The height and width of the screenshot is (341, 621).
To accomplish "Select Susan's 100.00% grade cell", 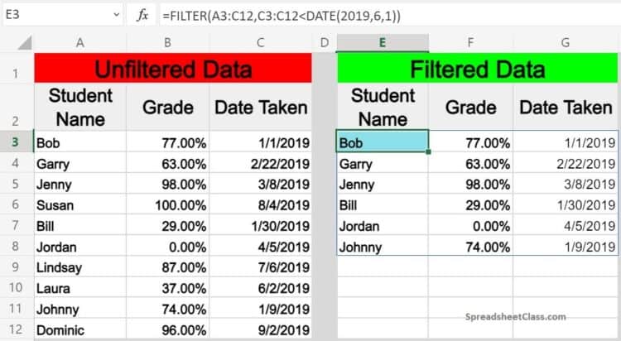I will point(168,204).
